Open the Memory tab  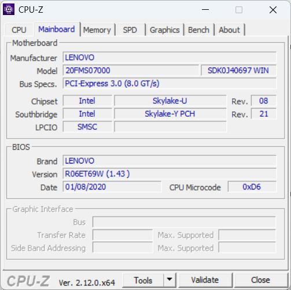point(97,30)
